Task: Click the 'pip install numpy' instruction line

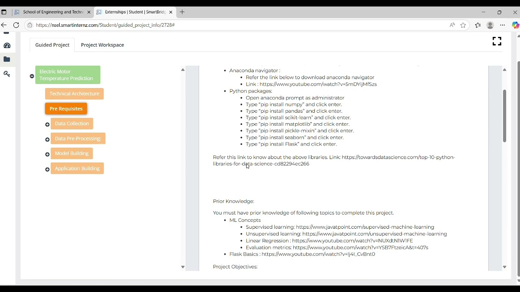Action: click(294, 105)
